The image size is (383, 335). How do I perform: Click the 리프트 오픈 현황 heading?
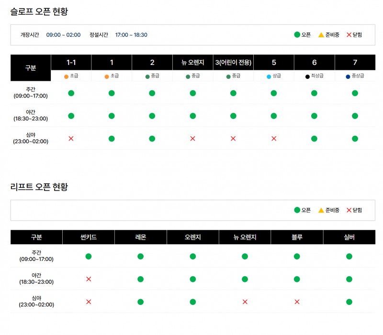click(x=39, y=187)
